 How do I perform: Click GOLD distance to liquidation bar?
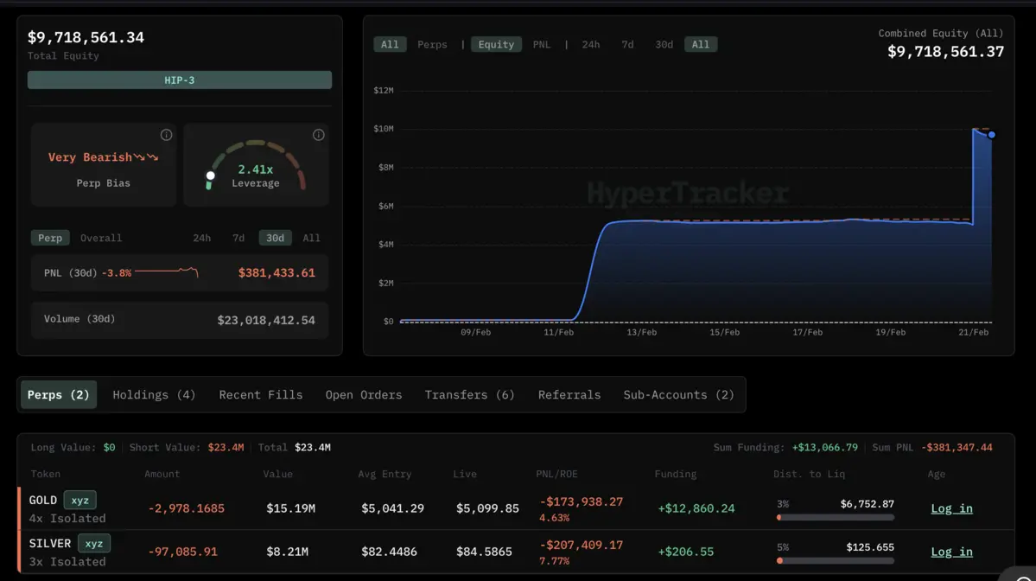click(835, 517)
